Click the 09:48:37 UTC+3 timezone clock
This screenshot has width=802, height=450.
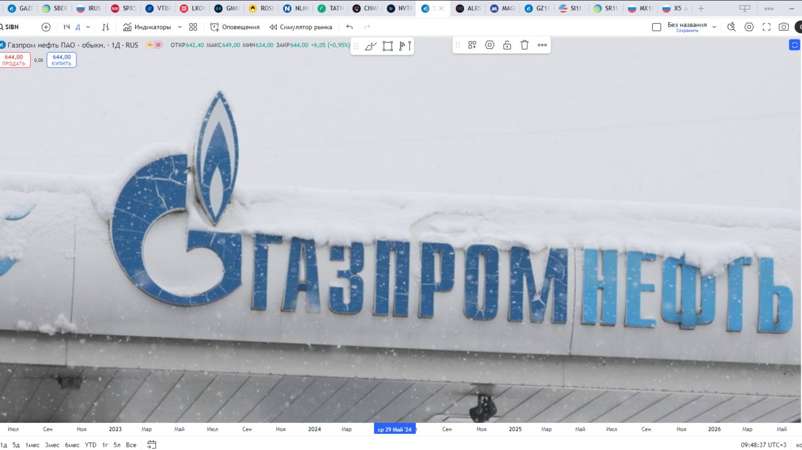click(763, 445)
